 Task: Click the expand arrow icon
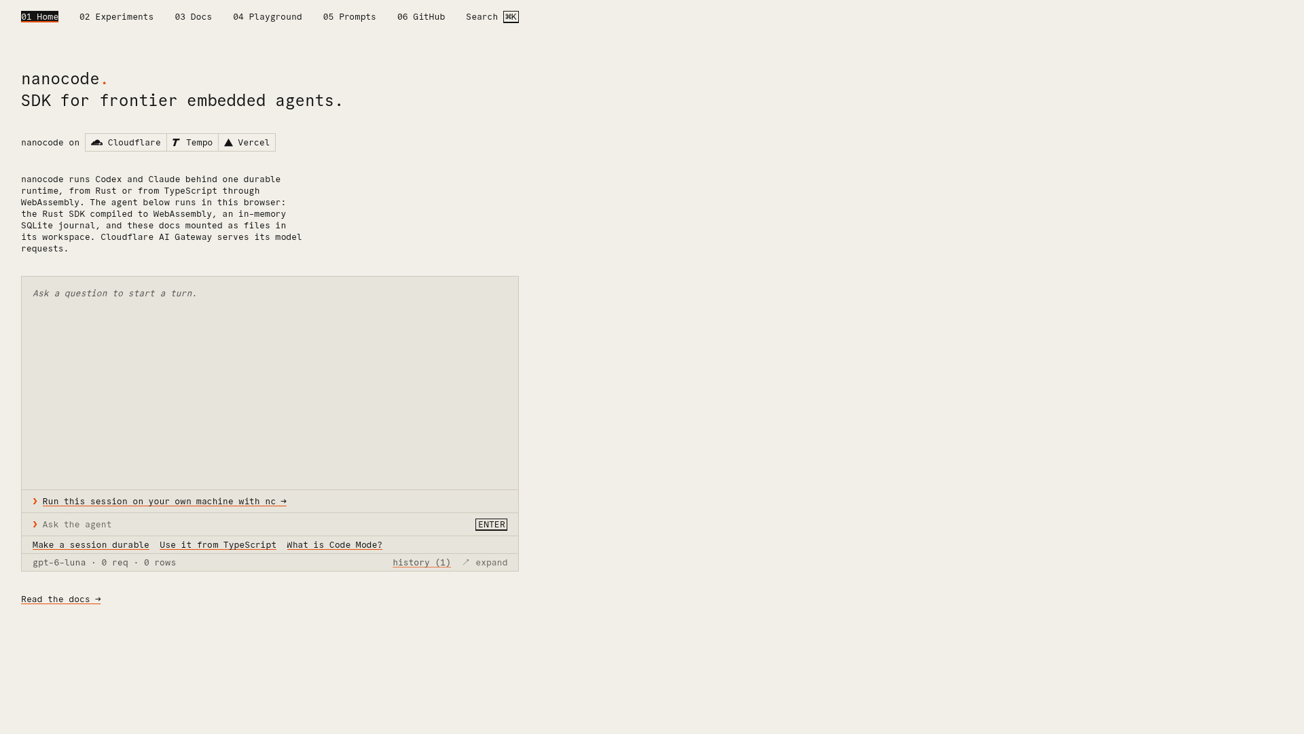(466, 562)
